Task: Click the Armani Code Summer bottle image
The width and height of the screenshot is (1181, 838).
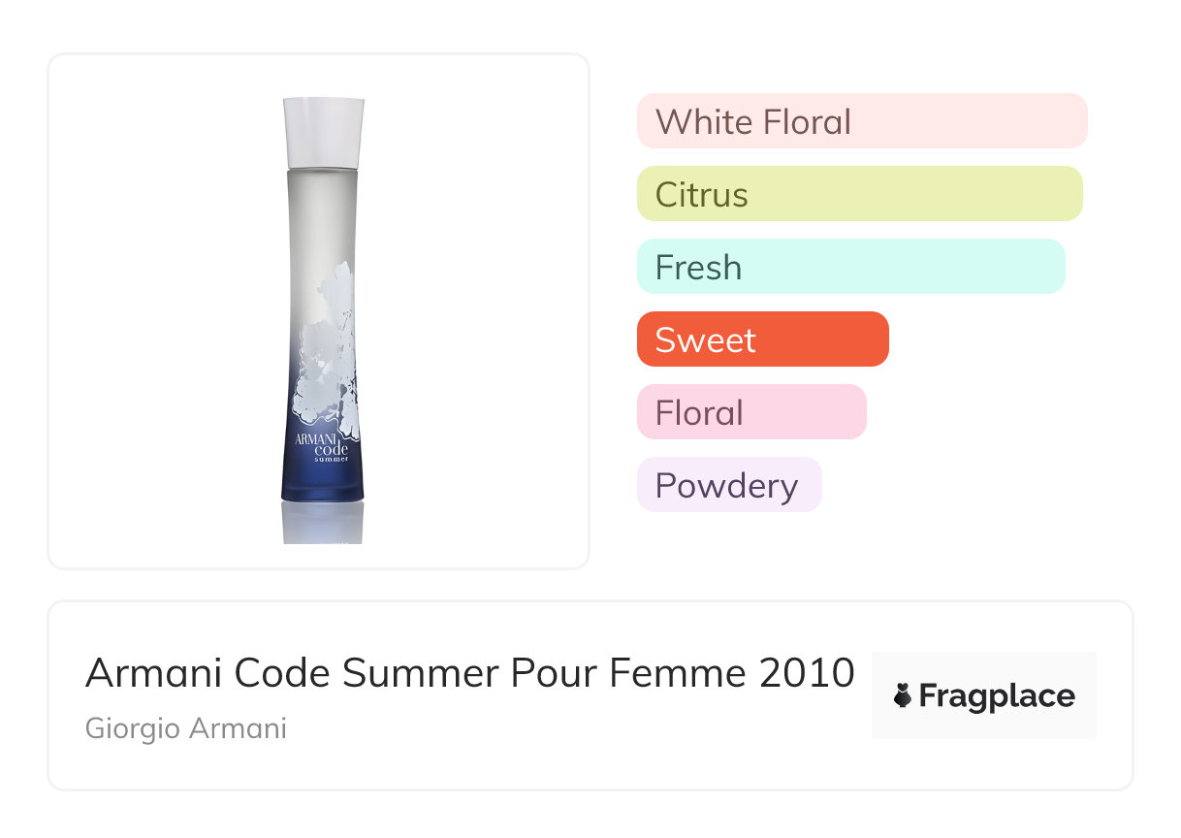Action: pos(323,310)
